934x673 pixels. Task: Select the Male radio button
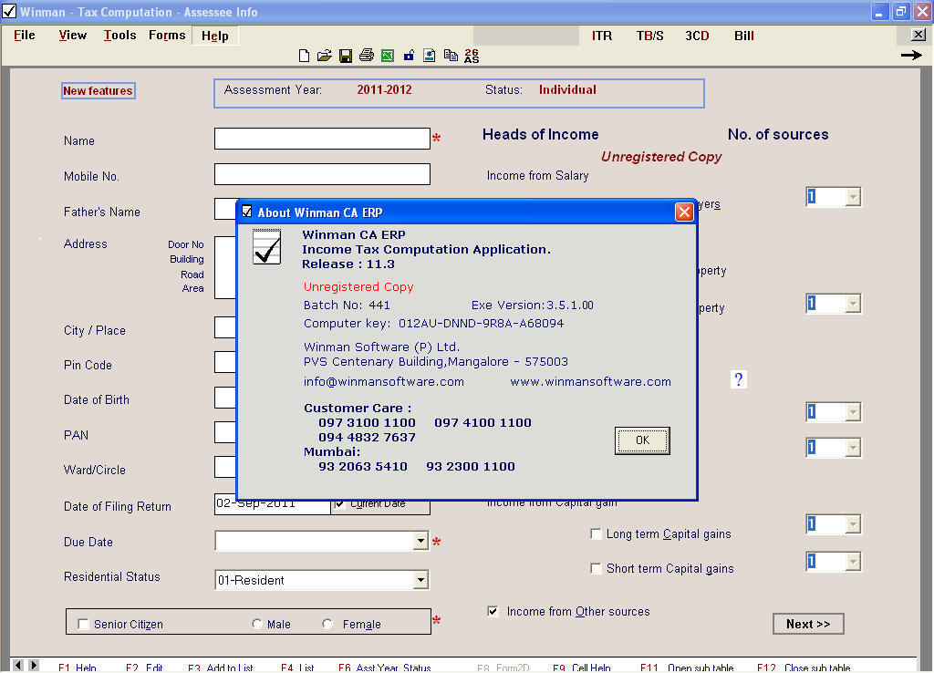(257, 625)
